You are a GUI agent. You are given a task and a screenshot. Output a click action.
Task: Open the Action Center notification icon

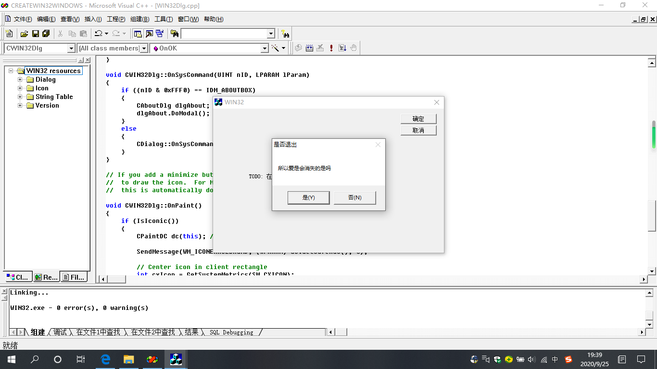(x=641, y=359)
